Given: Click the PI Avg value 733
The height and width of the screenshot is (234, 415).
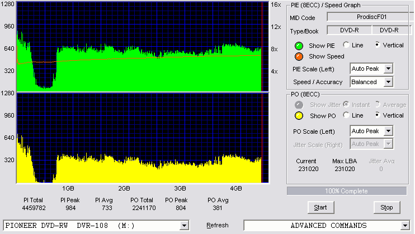Looking at the screenshot, I should (107, 208).
